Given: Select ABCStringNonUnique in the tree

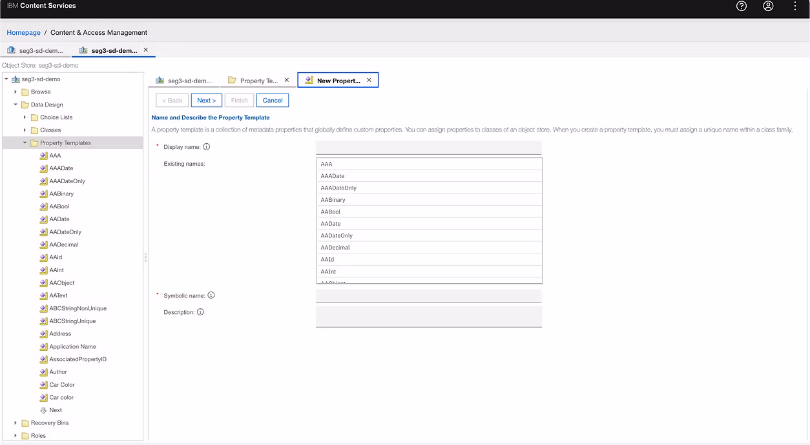Looking at the screenshot, I should [78, 308].
